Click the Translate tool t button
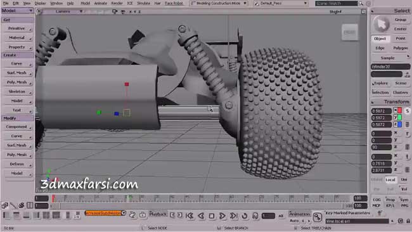 pos(407,157)
